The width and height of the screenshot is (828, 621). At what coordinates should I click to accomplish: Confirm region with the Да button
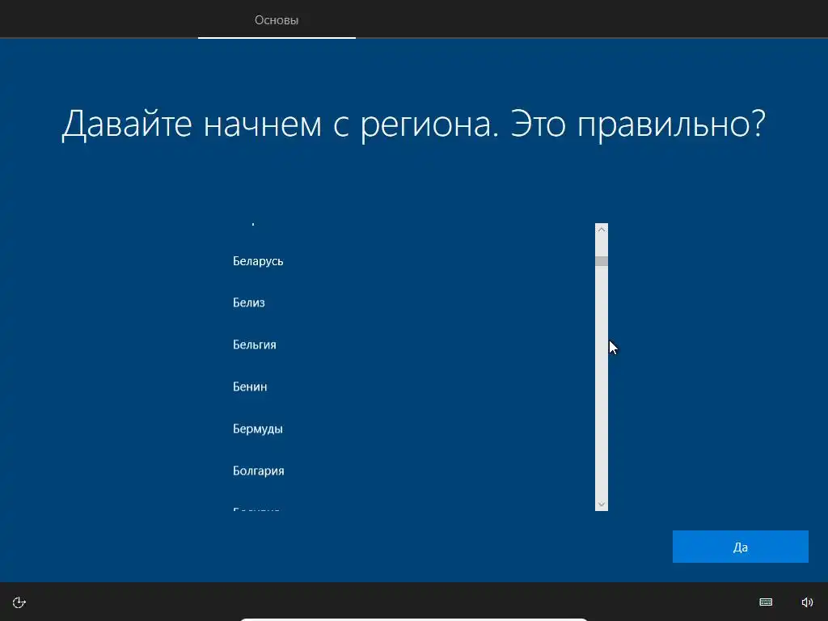(741, 547)
